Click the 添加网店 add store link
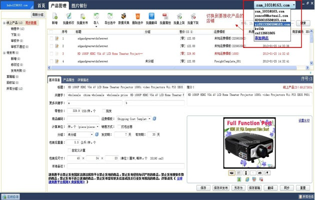The image size is (315, 200). click(x=261, y=38)
